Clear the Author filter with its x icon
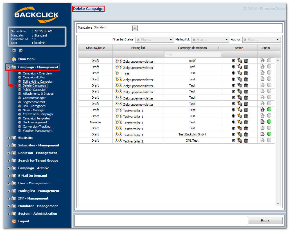The height and width of the screenshot is (231, 289). click(x=245, y=40)
